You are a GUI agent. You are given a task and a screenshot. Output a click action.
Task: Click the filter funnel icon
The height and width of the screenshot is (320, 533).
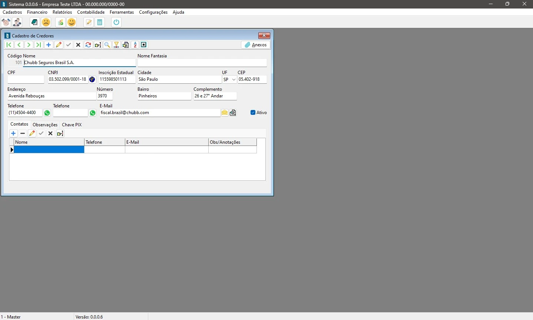[117, 45]
